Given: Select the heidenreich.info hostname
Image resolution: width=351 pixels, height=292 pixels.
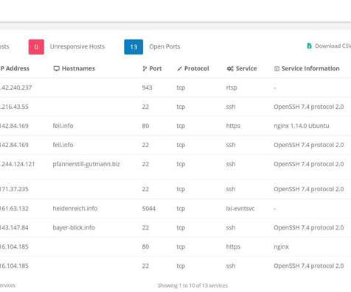Looking at the screenshot, I should click(75, 208).
